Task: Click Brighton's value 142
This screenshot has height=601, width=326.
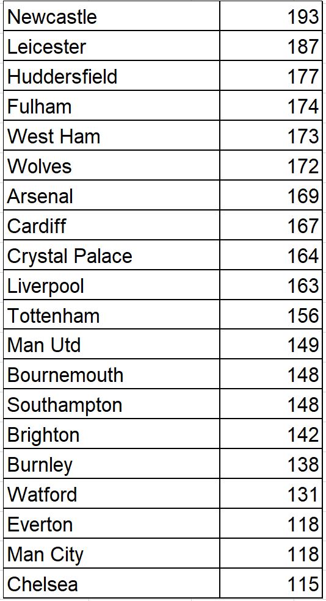Action: pos(271,434)
